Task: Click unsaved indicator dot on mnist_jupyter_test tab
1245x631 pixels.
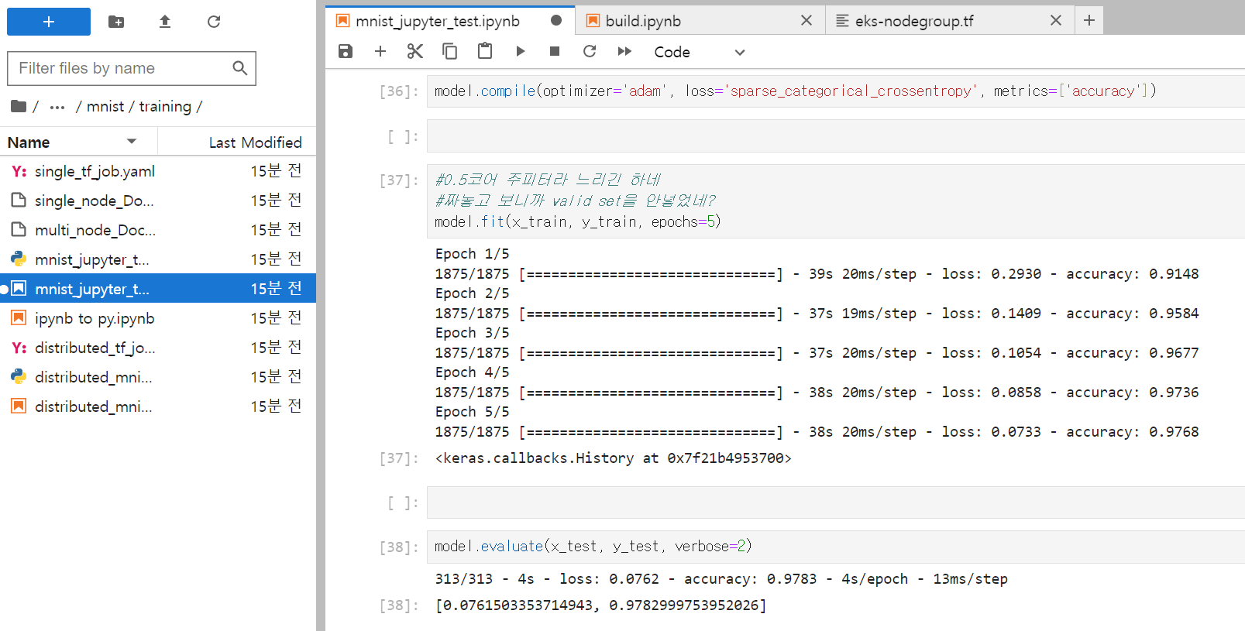Action: (x=556, y=21)
